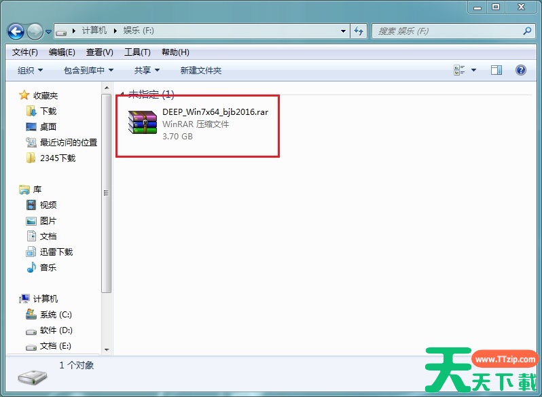Open the 编辑(E) menu
This screenshot has width=542, height=397.
pos(62,52)
